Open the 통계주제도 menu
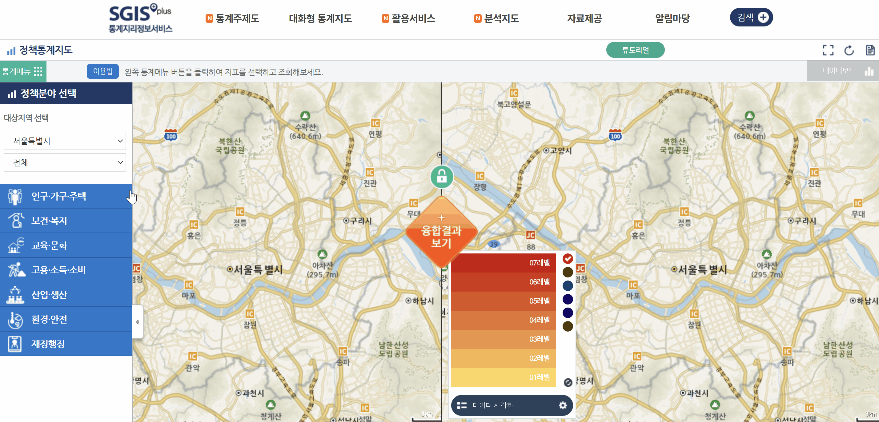The width and height of the screenshot is (879, 422). (x=238, y=18)
